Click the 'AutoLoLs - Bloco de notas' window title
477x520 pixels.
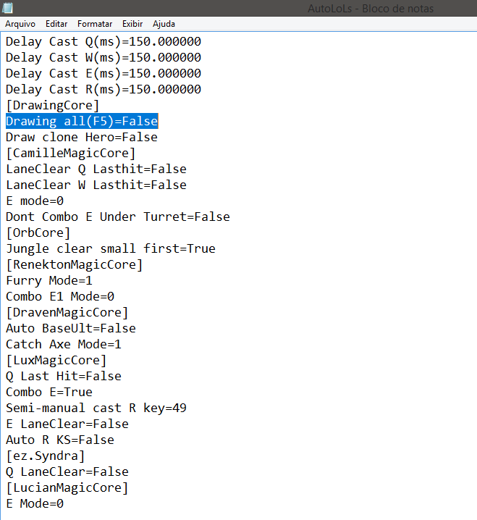[371, 8]
